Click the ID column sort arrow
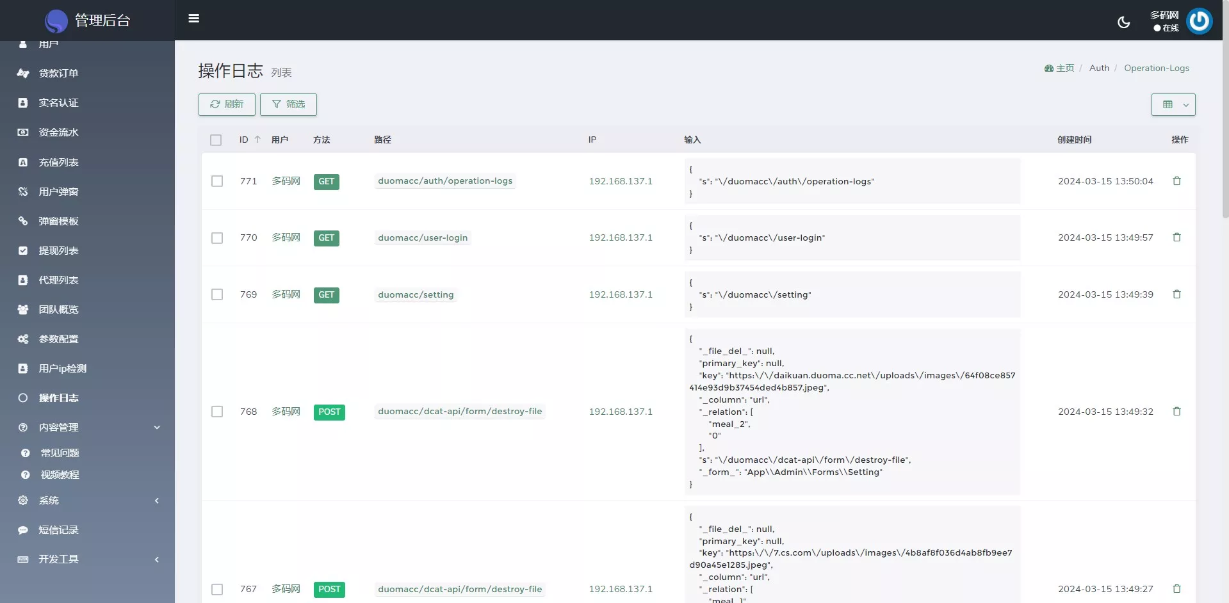The width and height of the screenshot is (1229, 603). pyautogui.click(x=257, y=140)
